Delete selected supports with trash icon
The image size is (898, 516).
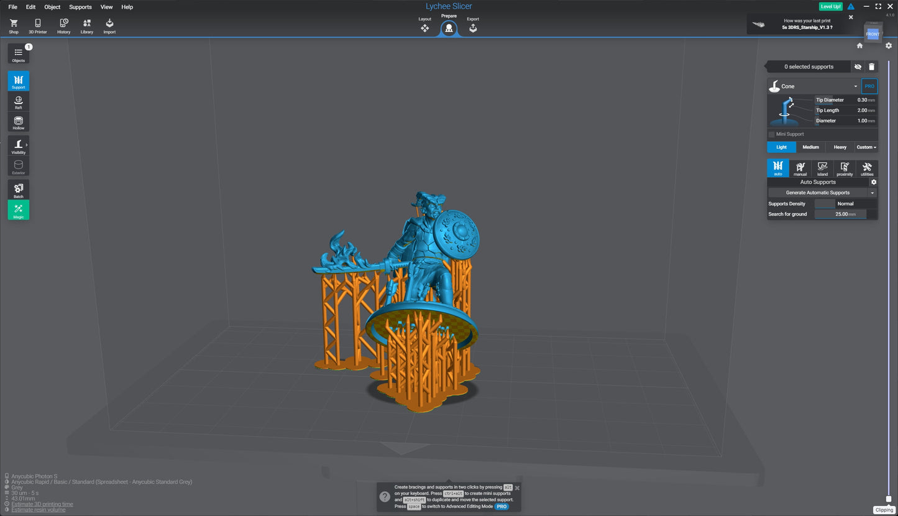pyautogui.click(x=871, y=67)
